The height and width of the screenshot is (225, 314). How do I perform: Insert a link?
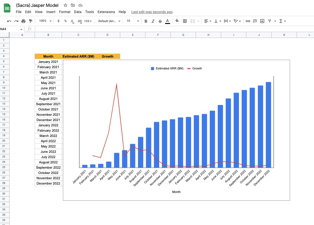248,21
